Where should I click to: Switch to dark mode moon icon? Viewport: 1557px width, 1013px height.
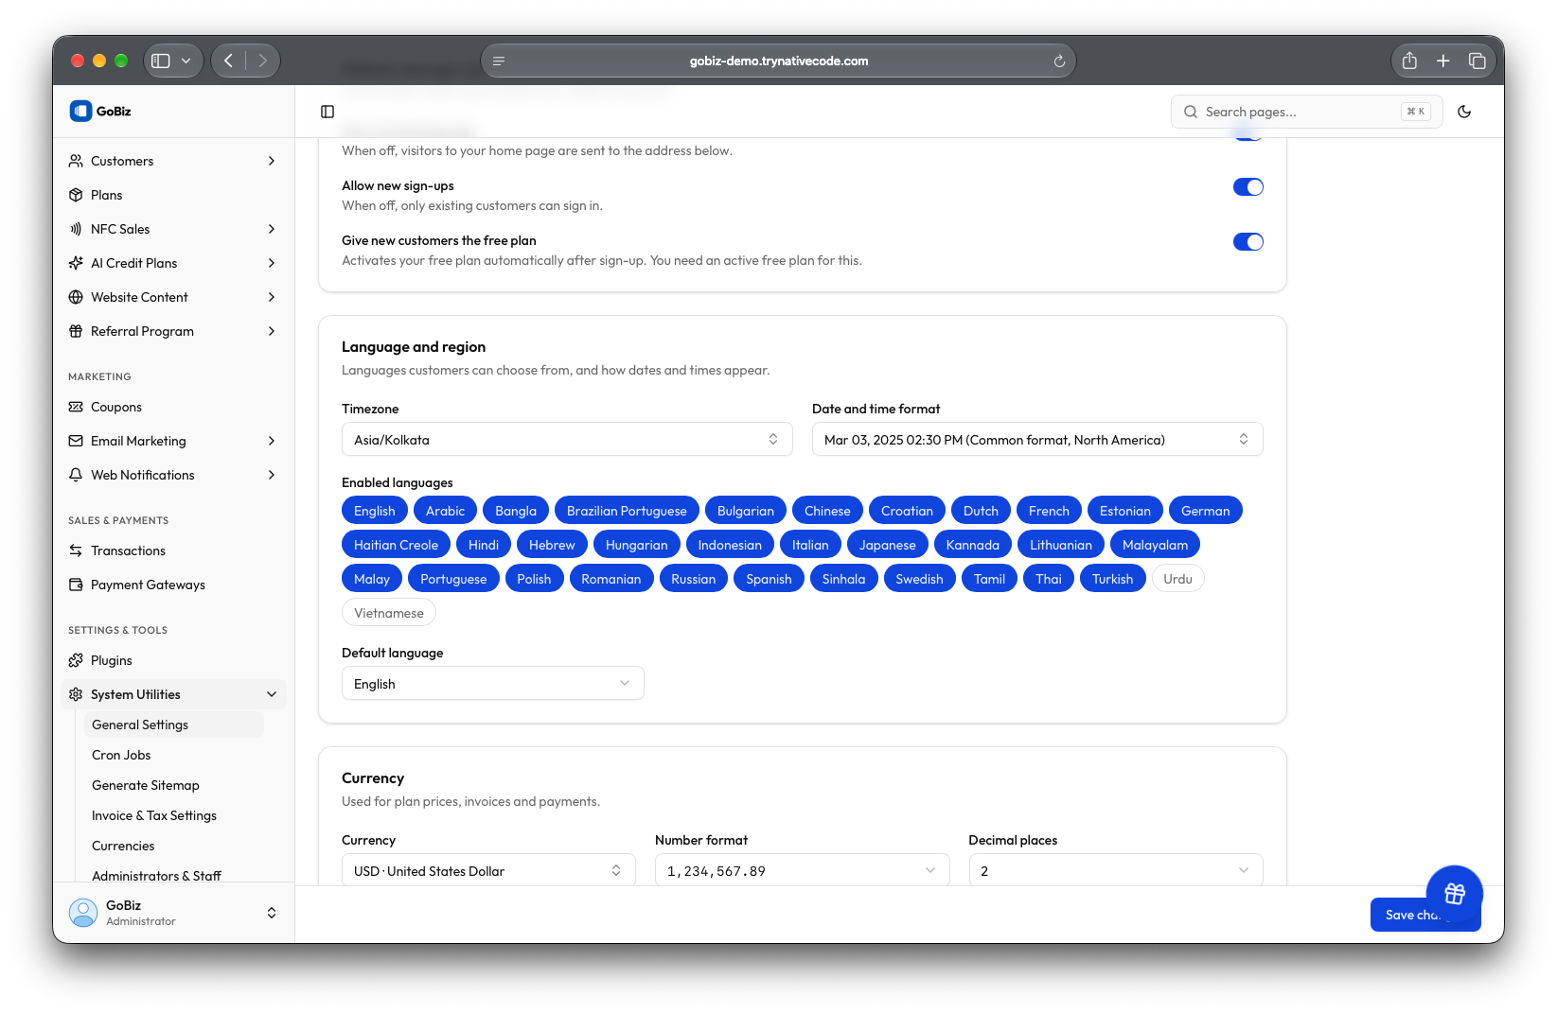tap(1464, 112)
